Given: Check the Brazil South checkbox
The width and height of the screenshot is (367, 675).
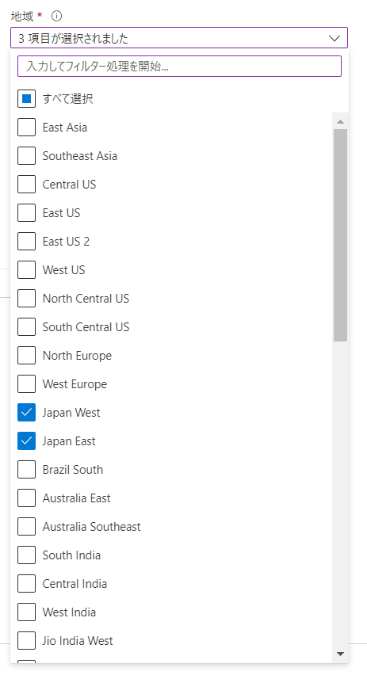Looking at the screenshot, I should [x=27, y=470].
